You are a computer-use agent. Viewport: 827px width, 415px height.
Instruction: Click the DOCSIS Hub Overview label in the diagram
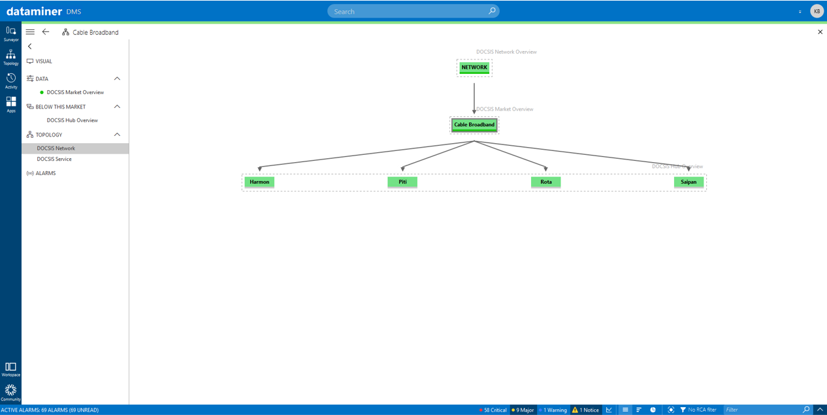pos(677,167)
